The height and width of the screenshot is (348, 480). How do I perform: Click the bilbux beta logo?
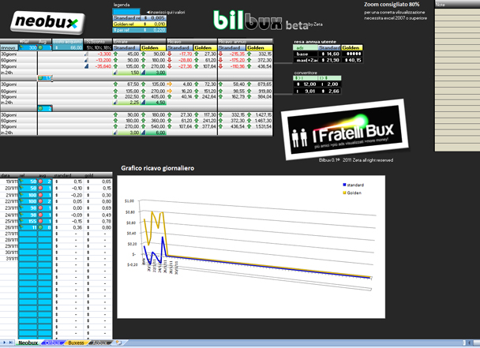268,21
